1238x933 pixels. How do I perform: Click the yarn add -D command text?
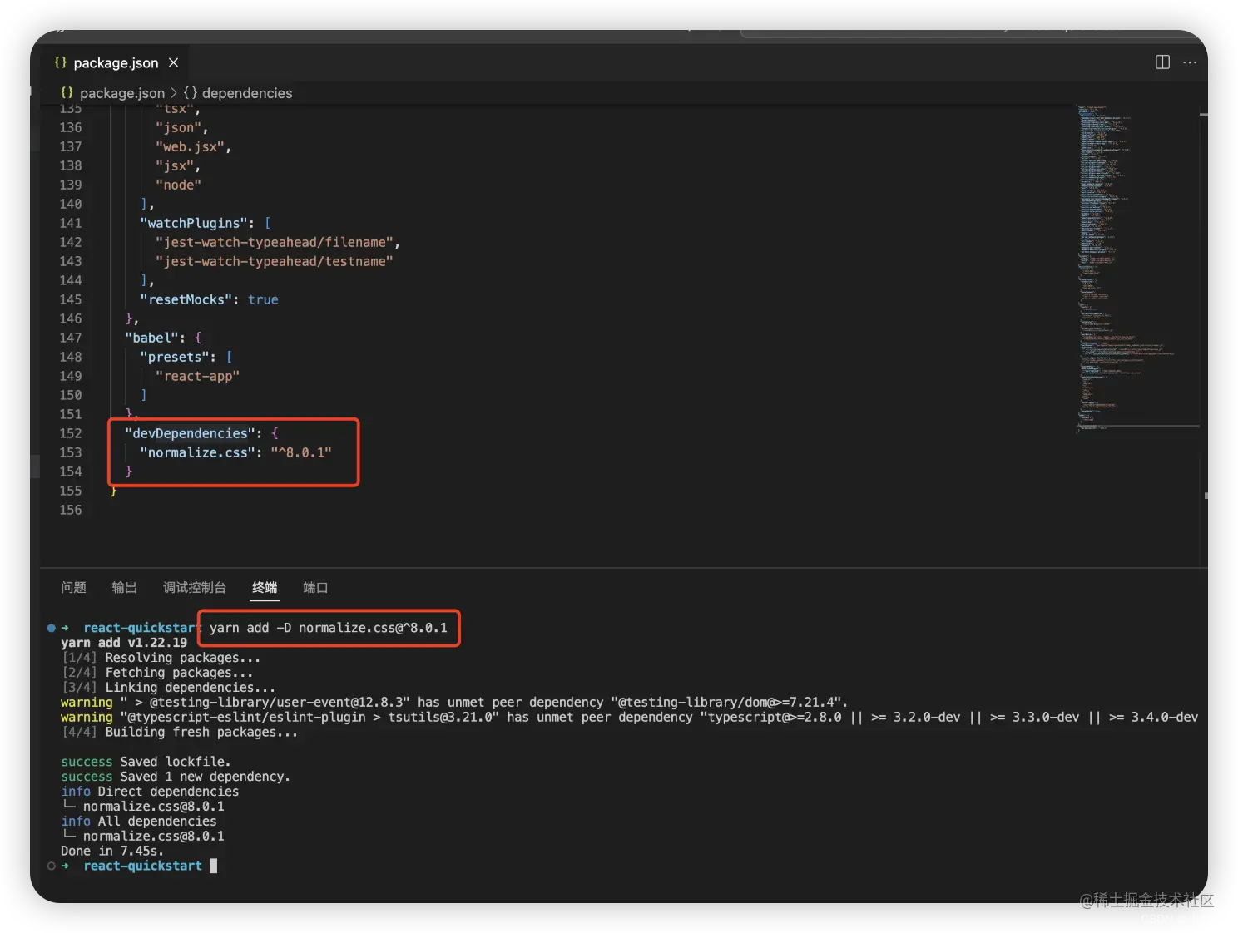pyautogui.click(x=329, y=628)
